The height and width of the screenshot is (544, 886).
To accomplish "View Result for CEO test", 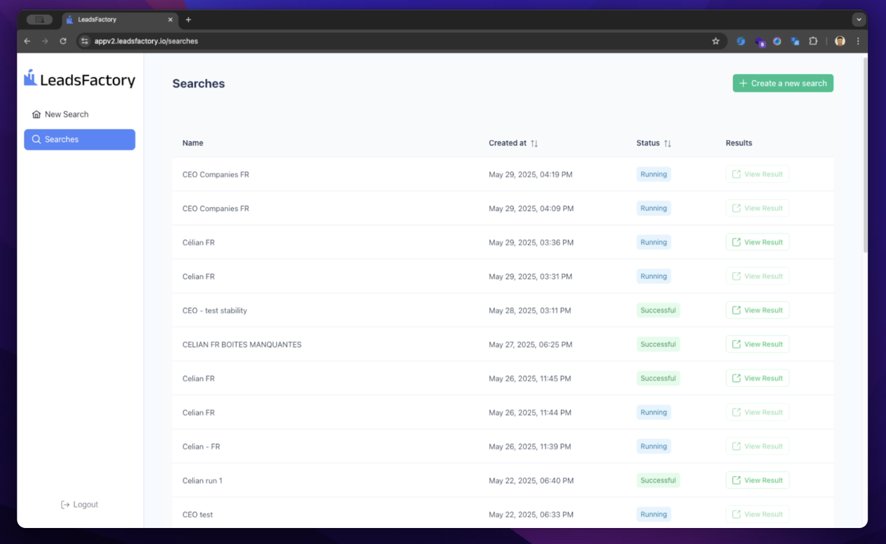I will [x=757, y=515].
